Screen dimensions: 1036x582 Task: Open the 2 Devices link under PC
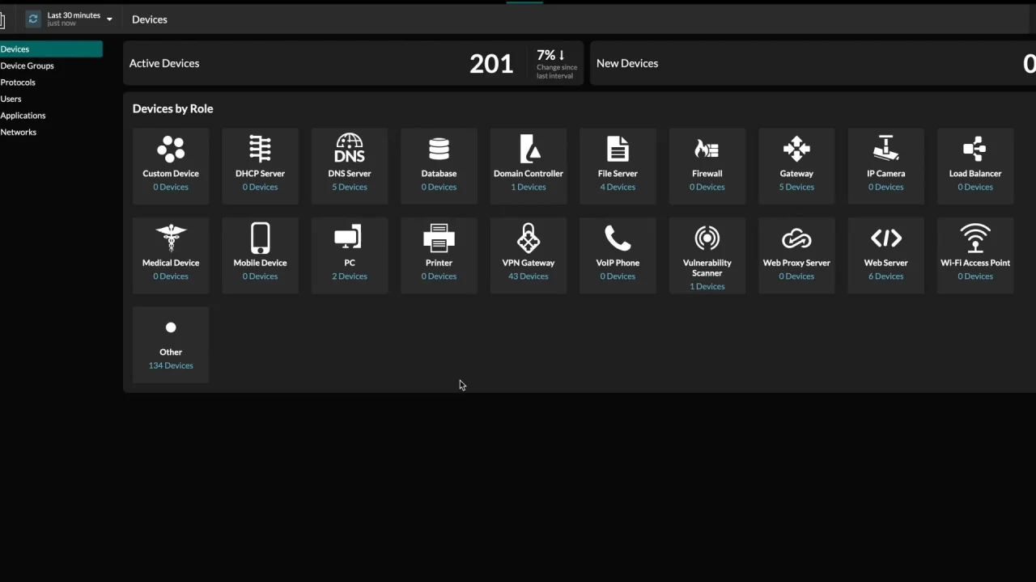pos(350,276)
